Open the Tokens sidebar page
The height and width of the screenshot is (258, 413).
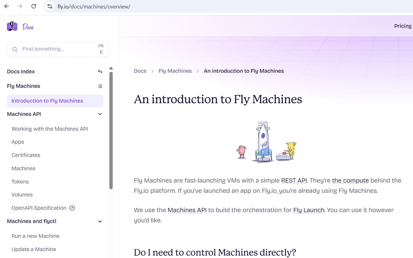(20, 182)
